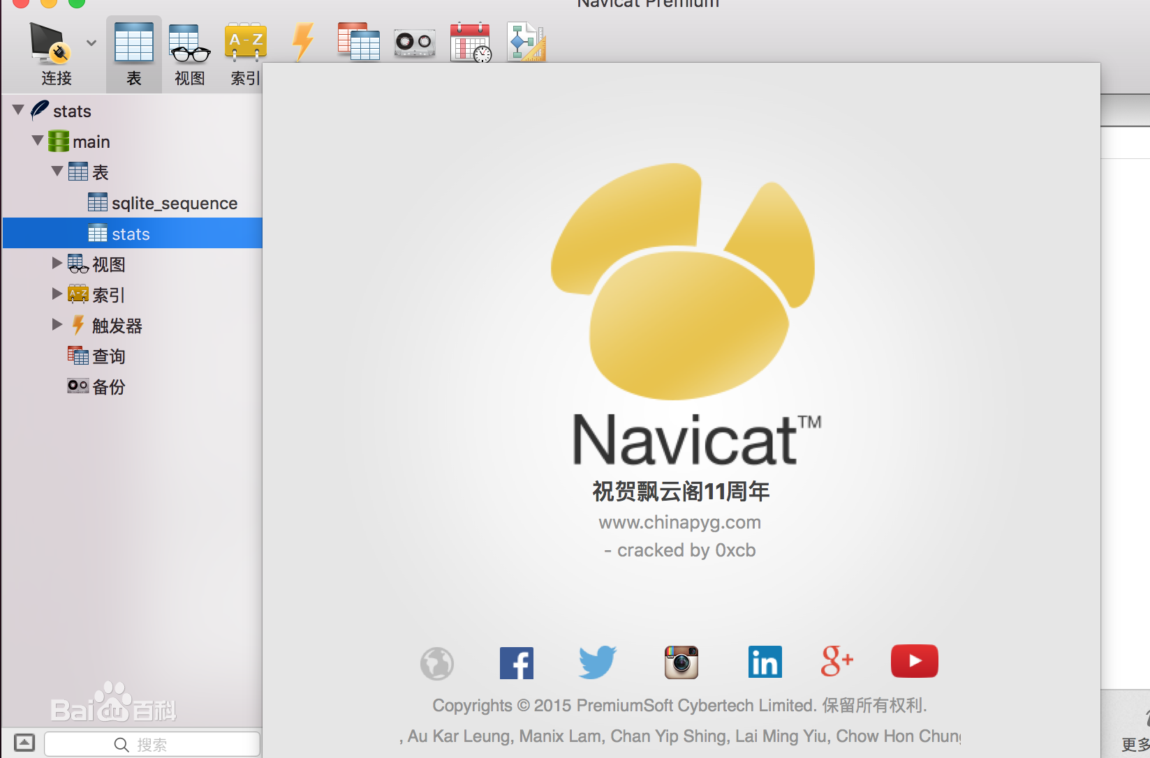
Task: Click the sidebar search field
Action: click(x=152, y=744)
